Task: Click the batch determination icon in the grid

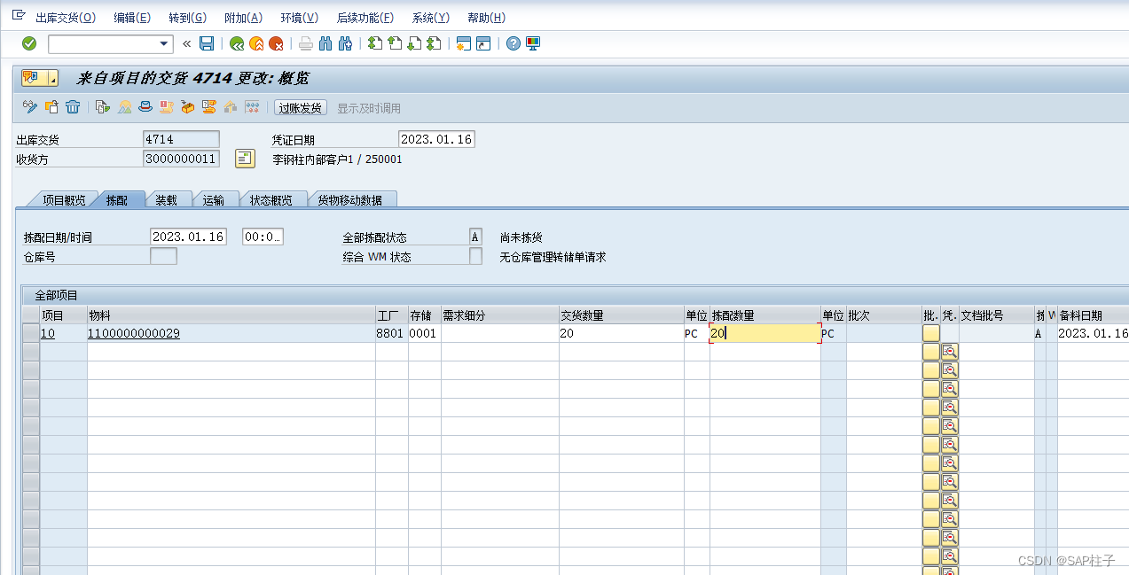Action: [x=949, y=351]
